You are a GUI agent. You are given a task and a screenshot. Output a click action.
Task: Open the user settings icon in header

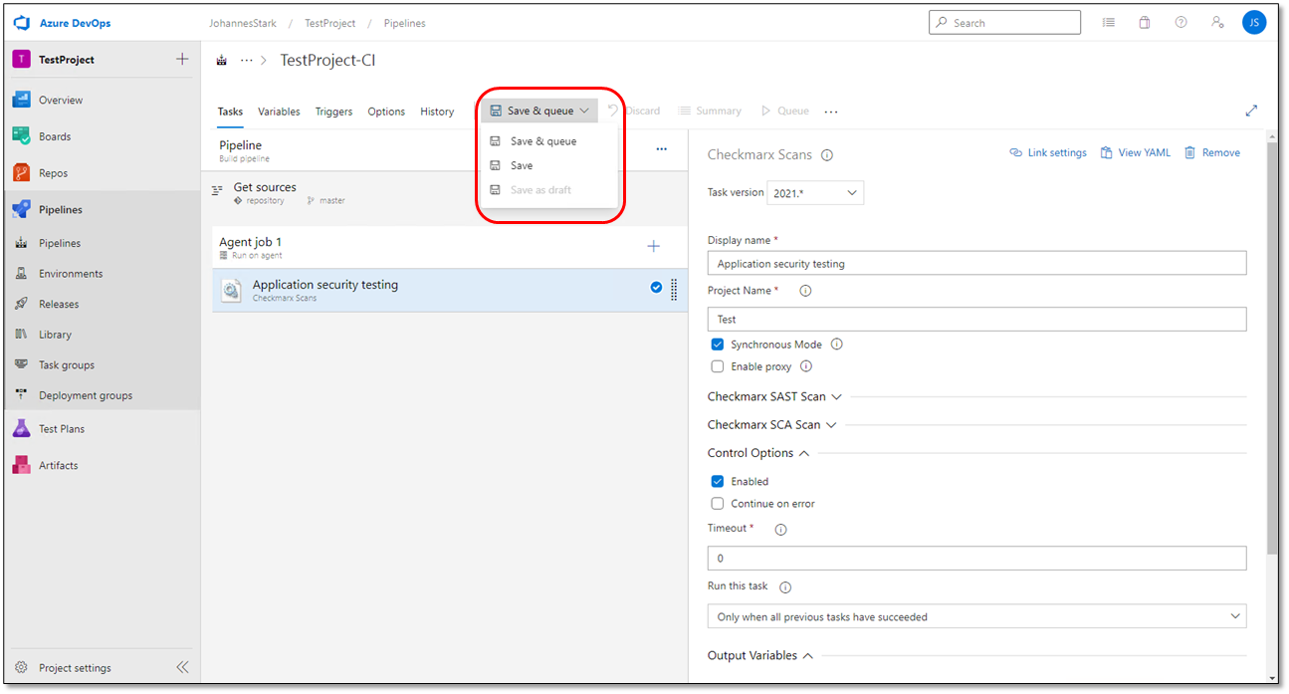point(1216,23)
